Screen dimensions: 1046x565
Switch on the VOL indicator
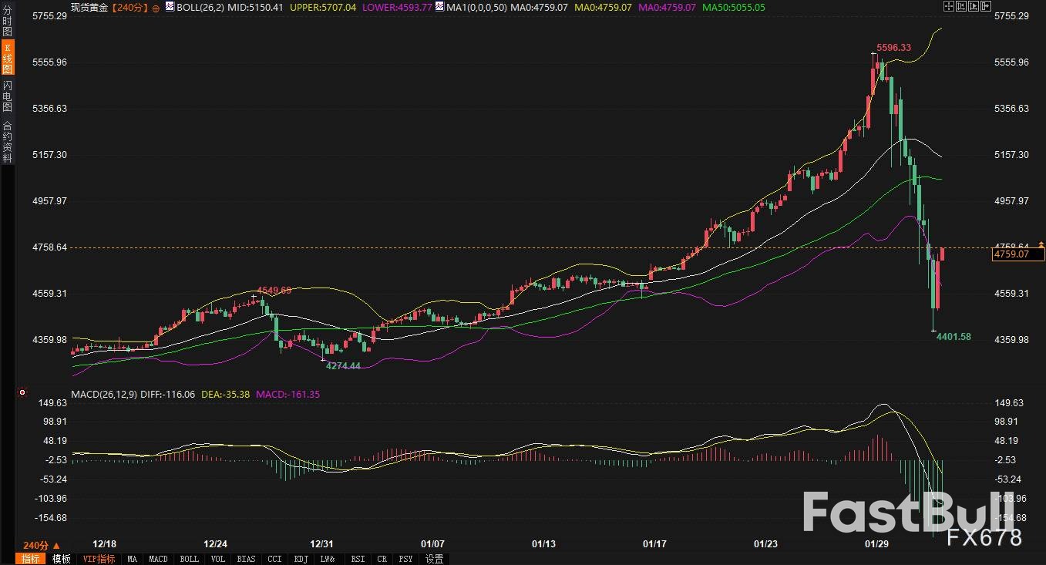tap(217, 559)
